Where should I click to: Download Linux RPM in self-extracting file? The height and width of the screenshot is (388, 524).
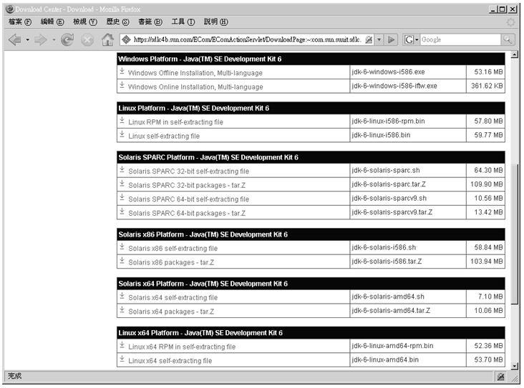[x=176, y=122]
